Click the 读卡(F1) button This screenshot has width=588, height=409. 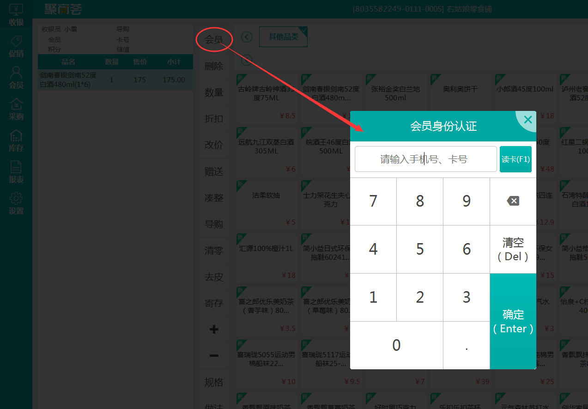click(515, 159)
